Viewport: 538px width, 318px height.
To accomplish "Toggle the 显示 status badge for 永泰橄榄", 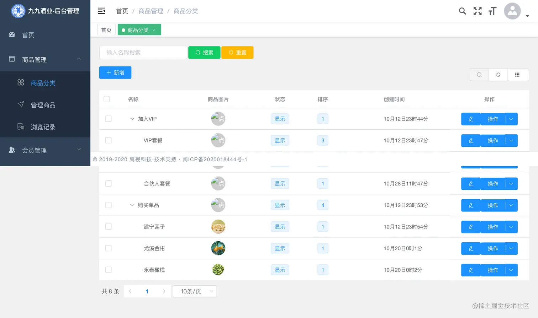I will (x=280, y=270).
